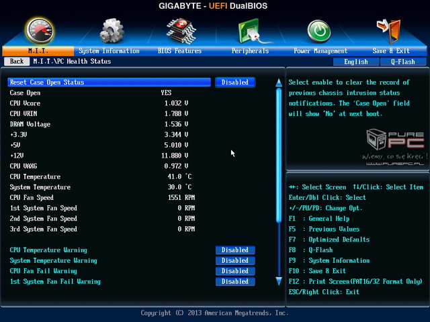
Task: Select the CPU Fan Fail Warning label
Action: pos(43,271)
